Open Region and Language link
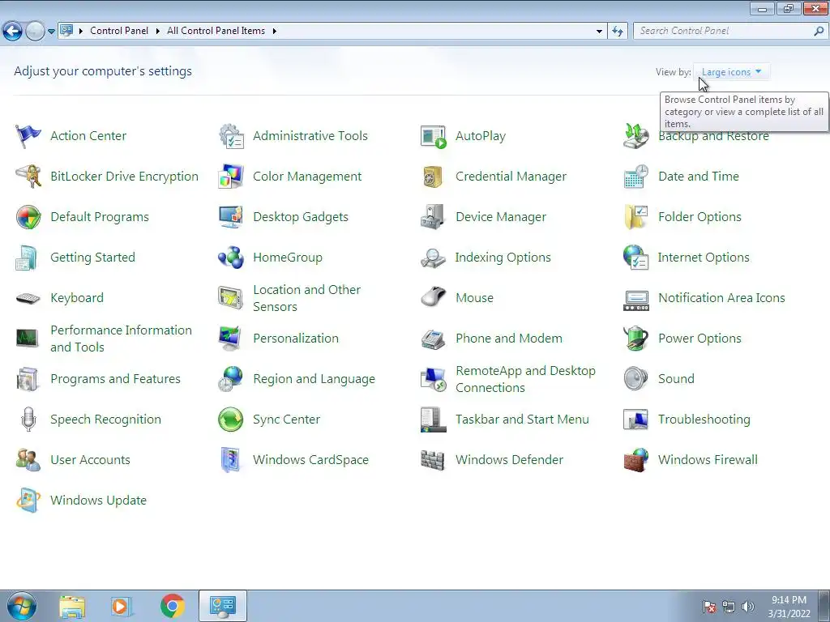830x622 pixels. tap(314, 379)
